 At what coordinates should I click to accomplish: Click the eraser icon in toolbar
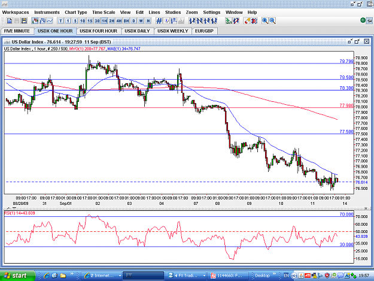247,21
